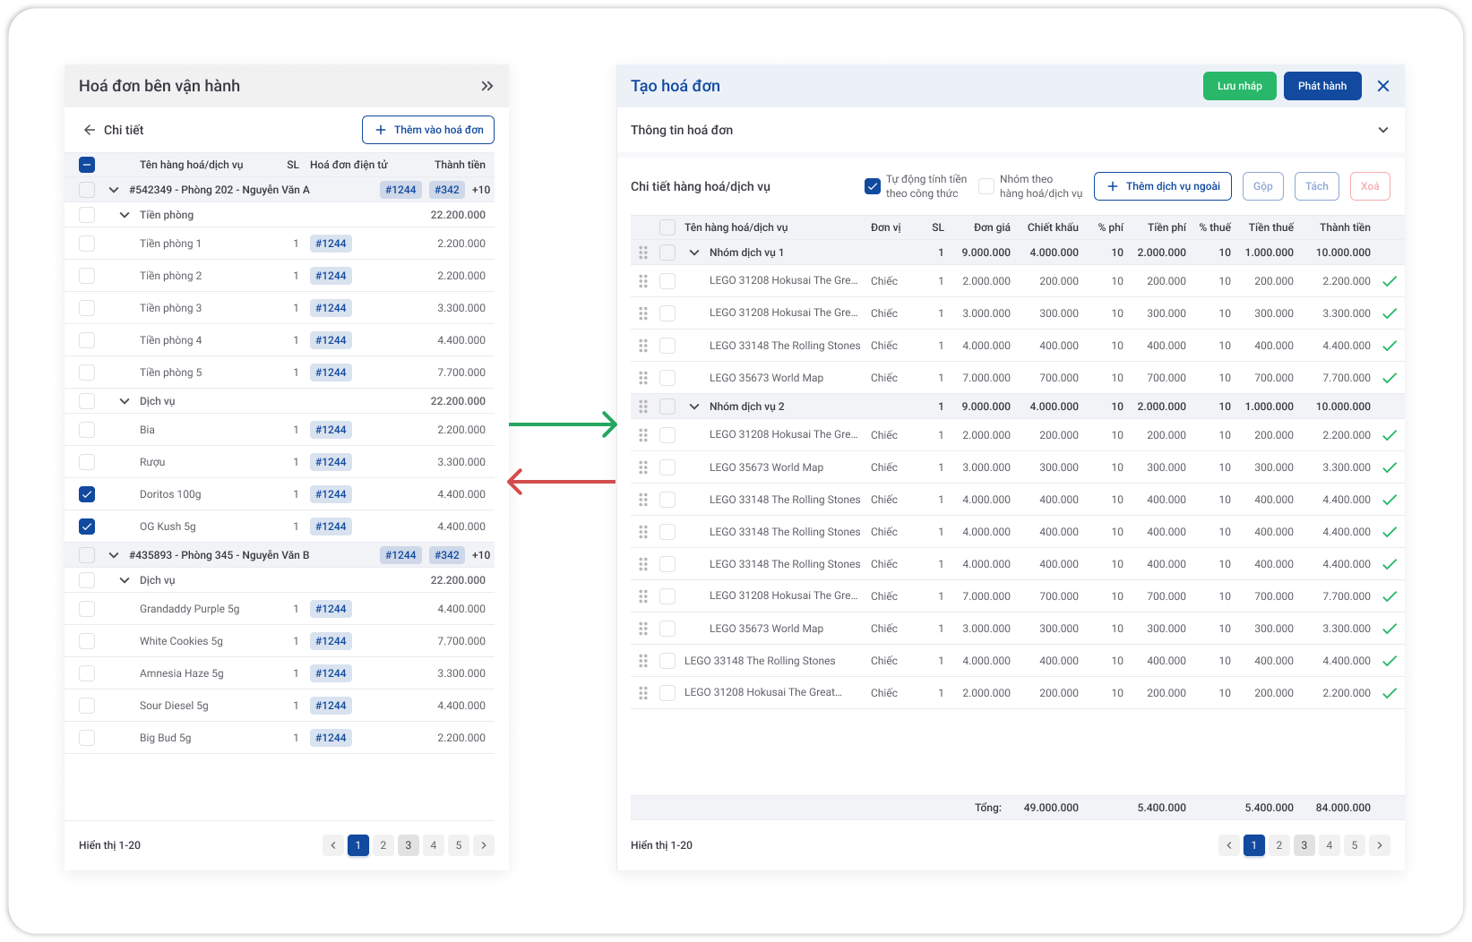Click Lưu nháp to save draft

pos(1240,86)
